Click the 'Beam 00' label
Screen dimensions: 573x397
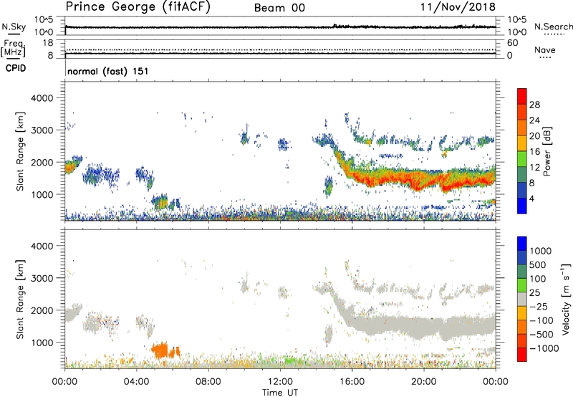(x=279, y=8)
